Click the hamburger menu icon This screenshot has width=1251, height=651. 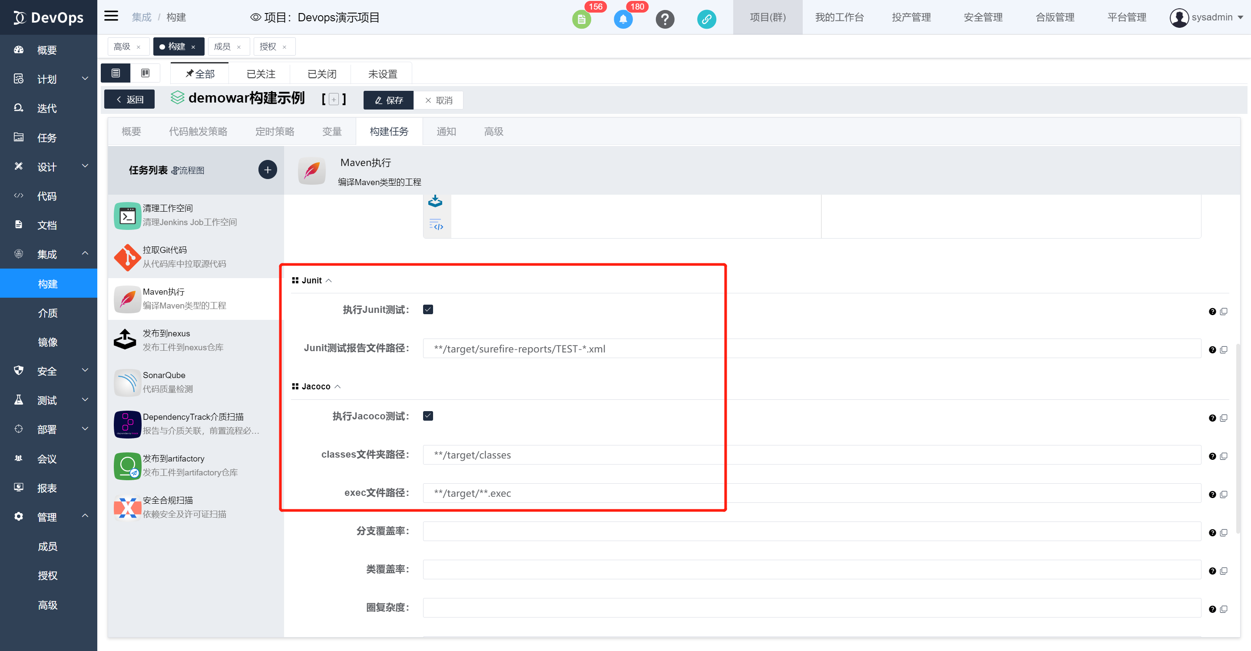pyautogui.click(x=111, y=16)
